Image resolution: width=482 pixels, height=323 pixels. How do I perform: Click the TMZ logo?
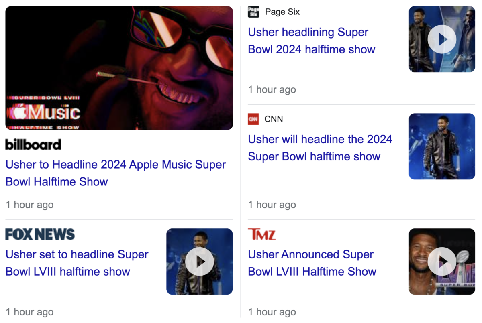[x=262, y=234]
